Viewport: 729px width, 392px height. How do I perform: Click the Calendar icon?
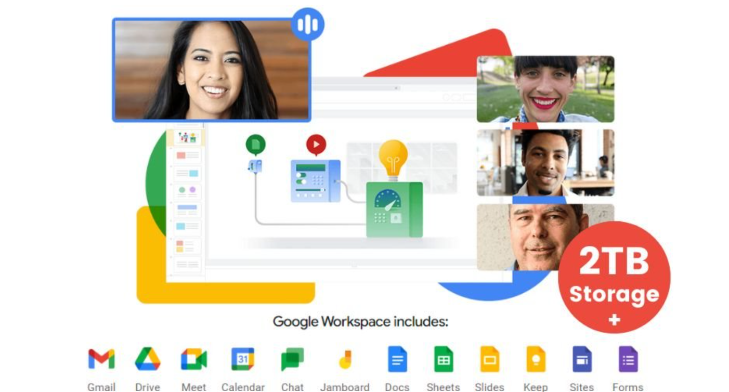click(x=243, y=359)
